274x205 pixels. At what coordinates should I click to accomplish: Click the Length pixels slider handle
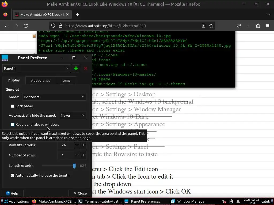pos(74,166)
